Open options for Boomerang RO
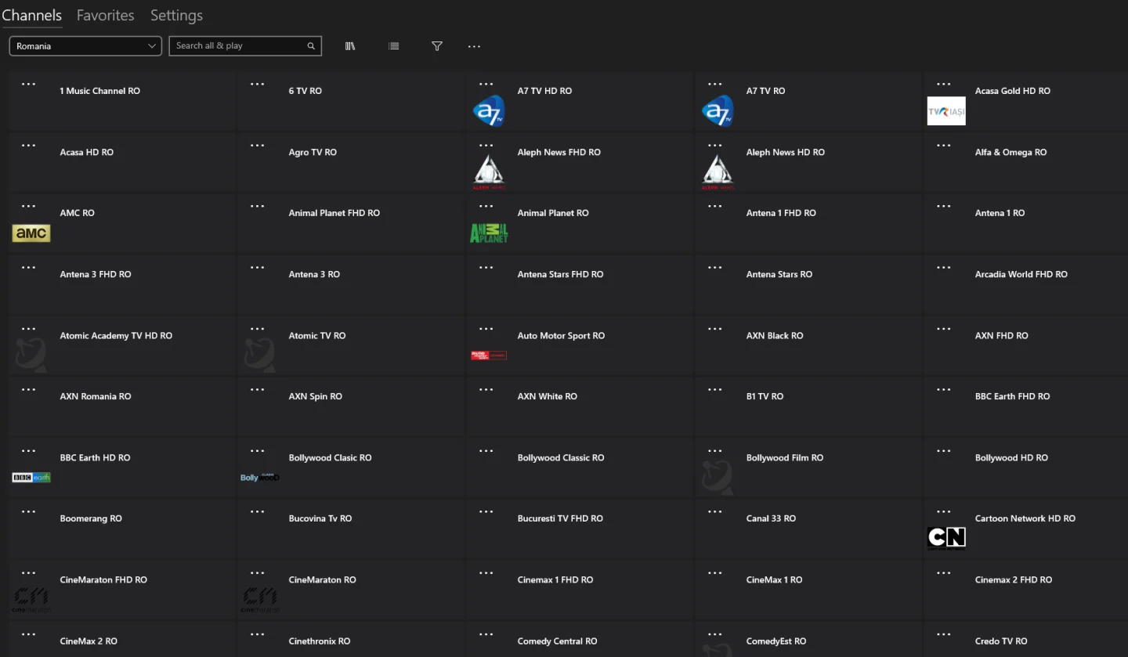This screenshot has width=1128, height=657. pyautogui.click(x=28, y=512)
